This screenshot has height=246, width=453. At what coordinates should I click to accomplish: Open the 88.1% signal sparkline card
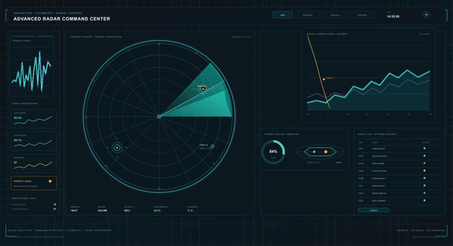[x=33, y=141]
